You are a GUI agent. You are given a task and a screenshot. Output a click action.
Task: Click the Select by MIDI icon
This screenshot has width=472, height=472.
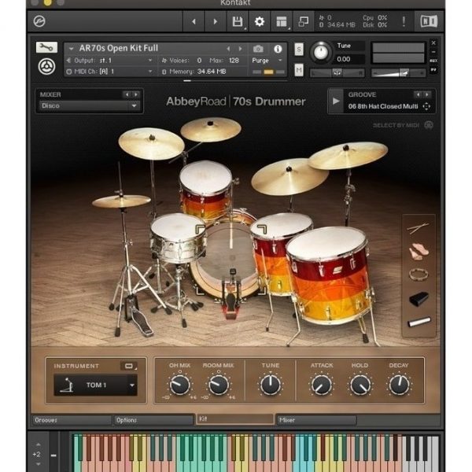click(x=429, y=125)
